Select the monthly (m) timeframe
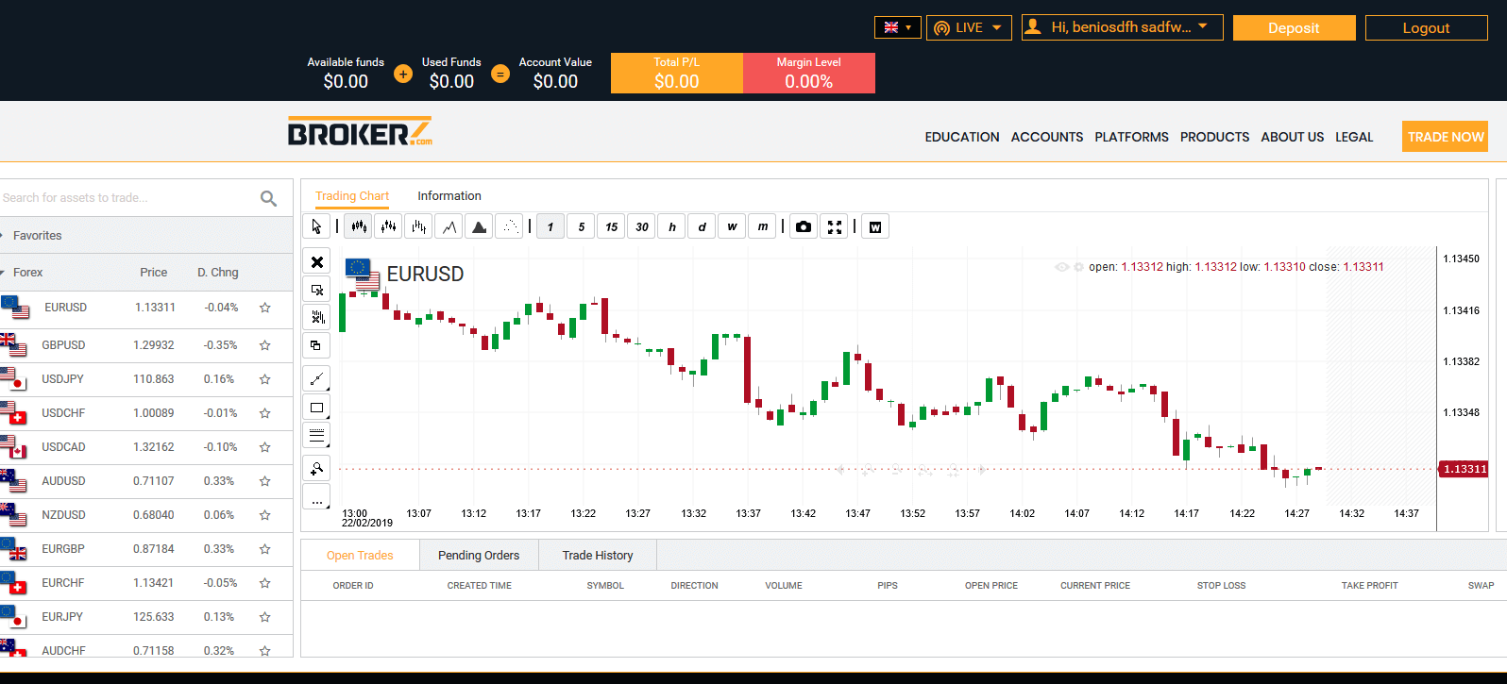Screen dimensions: 1507x684 tap(762, 226)
